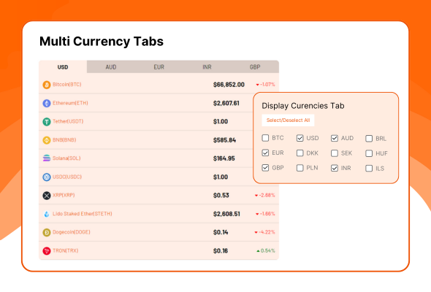Click XRP's -2.68% change value

click(x=267, y=196)
